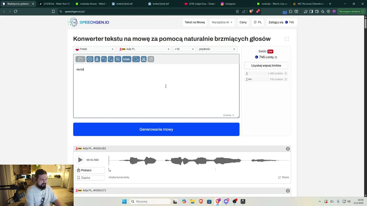The image size is (367, 206).
Task: Bookmark this page with the bookmark icon
Action: 53,11
